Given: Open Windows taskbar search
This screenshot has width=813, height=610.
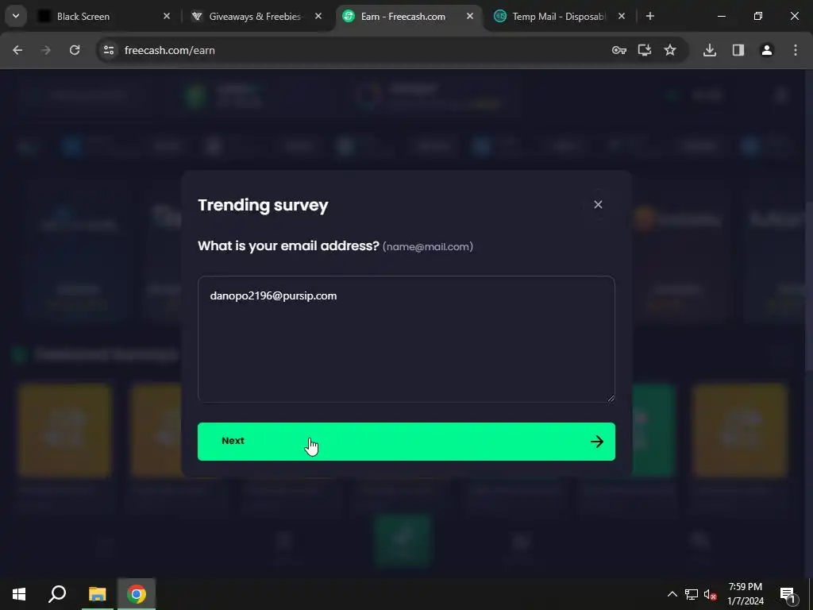Looking at the screenshot, I should point(57,594).
